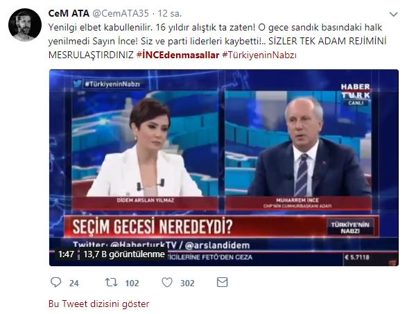Image resolution: width=407 pixels, height=314 pixels.
Task: Expand tweet options chevron arrow
Action: coord(394,15)
